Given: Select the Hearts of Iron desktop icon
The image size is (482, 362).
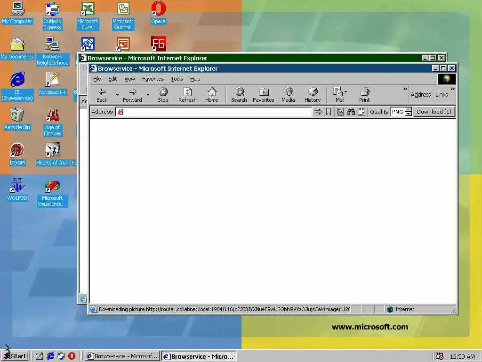Looking at the screenshot, I should (x=52, y=154).
